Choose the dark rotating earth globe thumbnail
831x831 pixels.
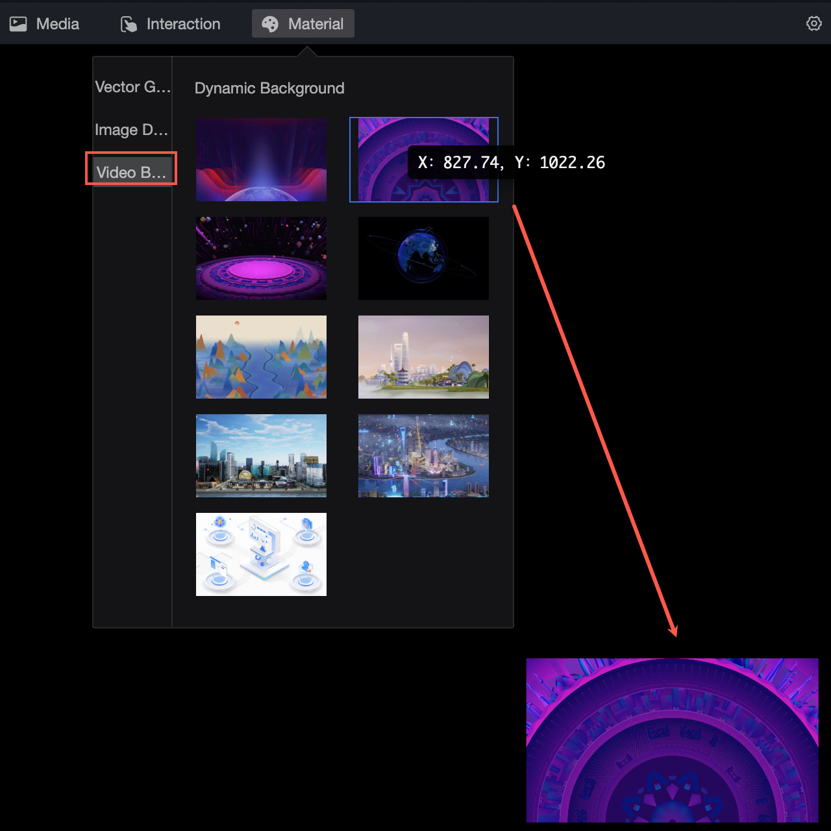point(423,258)
